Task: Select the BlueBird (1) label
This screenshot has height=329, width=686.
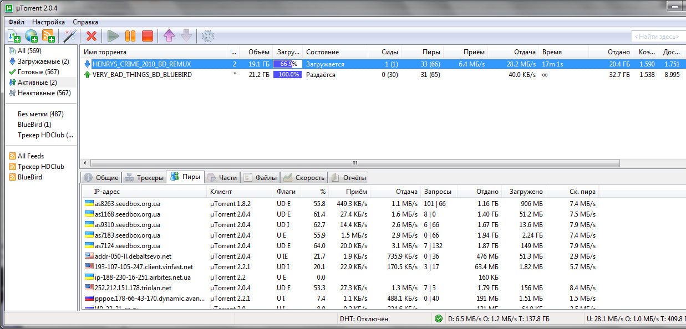Action: pos(34,125)
